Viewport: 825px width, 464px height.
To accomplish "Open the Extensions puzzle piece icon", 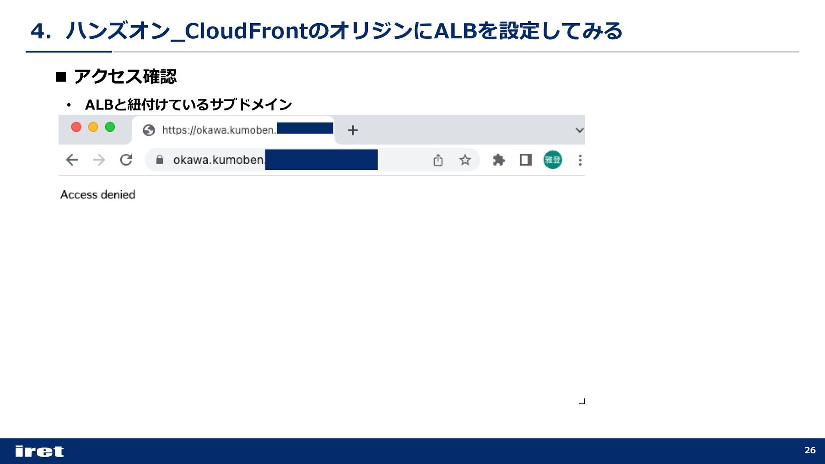I will click(498, 160).
